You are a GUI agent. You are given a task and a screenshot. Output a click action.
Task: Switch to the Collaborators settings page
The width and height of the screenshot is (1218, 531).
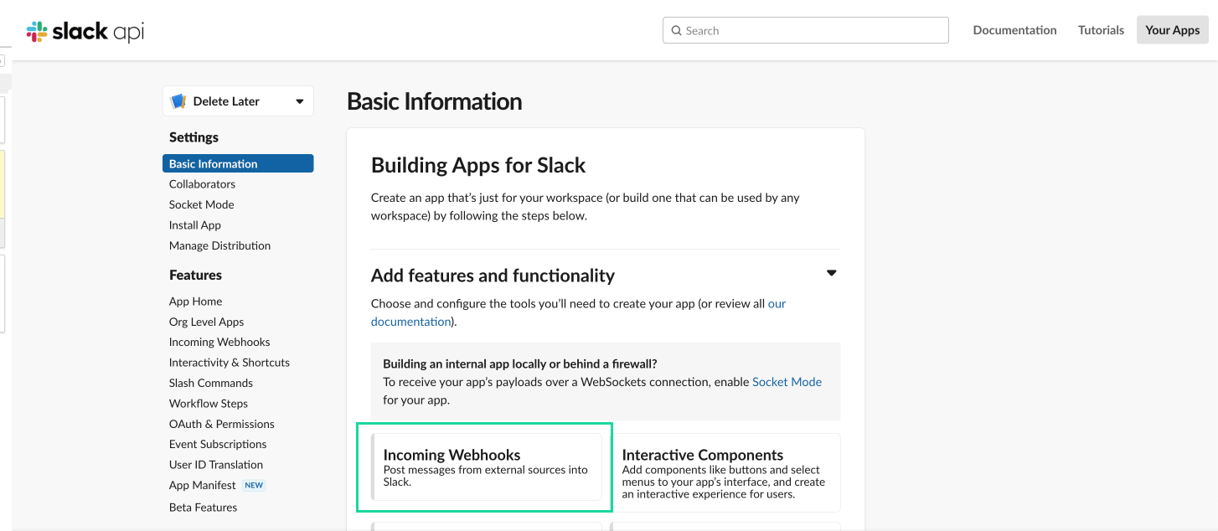(202, 183)
